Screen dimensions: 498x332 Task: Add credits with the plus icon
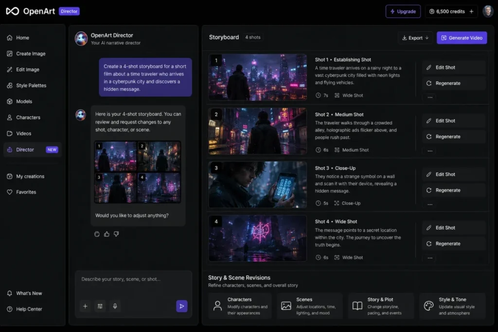pyautogui.click(x=471, y=12)
